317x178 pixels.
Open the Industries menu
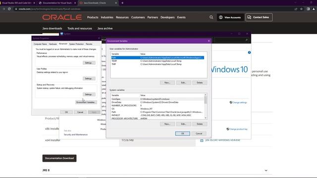[107, 17]
